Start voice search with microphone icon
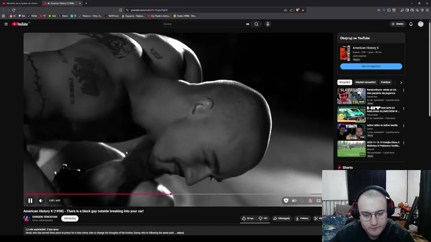The image size is (431, 242). coord(268,24)
